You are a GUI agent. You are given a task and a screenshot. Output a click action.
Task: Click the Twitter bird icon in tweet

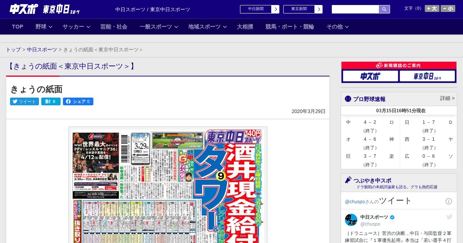(x=449, y=217)
